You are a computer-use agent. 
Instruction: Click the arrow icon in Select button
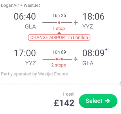click(107, 101)
